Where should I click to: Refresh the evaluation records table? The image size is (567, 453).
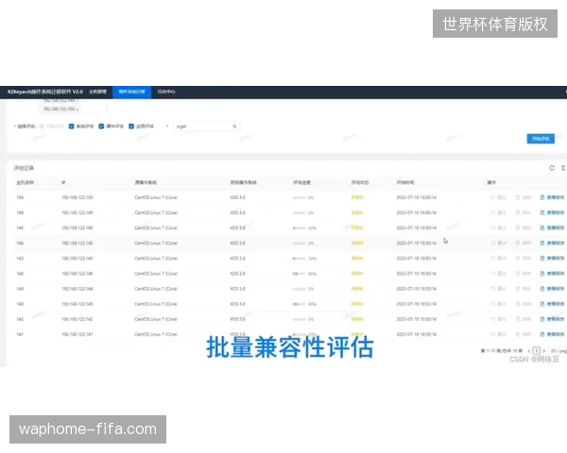(x=552, y=168)
